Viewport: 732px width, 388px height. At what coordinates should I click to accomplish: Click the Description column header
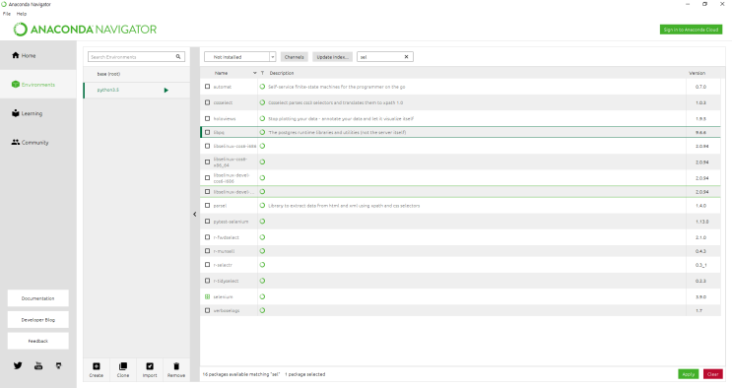point(282,73)
